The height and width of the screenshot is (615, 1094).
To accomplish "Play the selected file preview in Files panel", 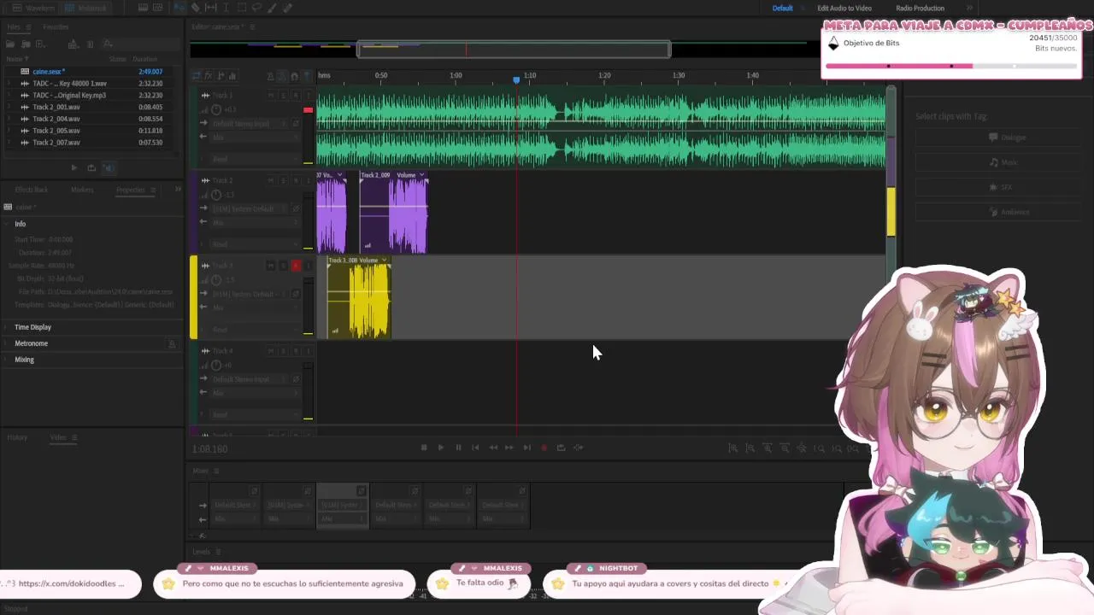I will 74,167.
